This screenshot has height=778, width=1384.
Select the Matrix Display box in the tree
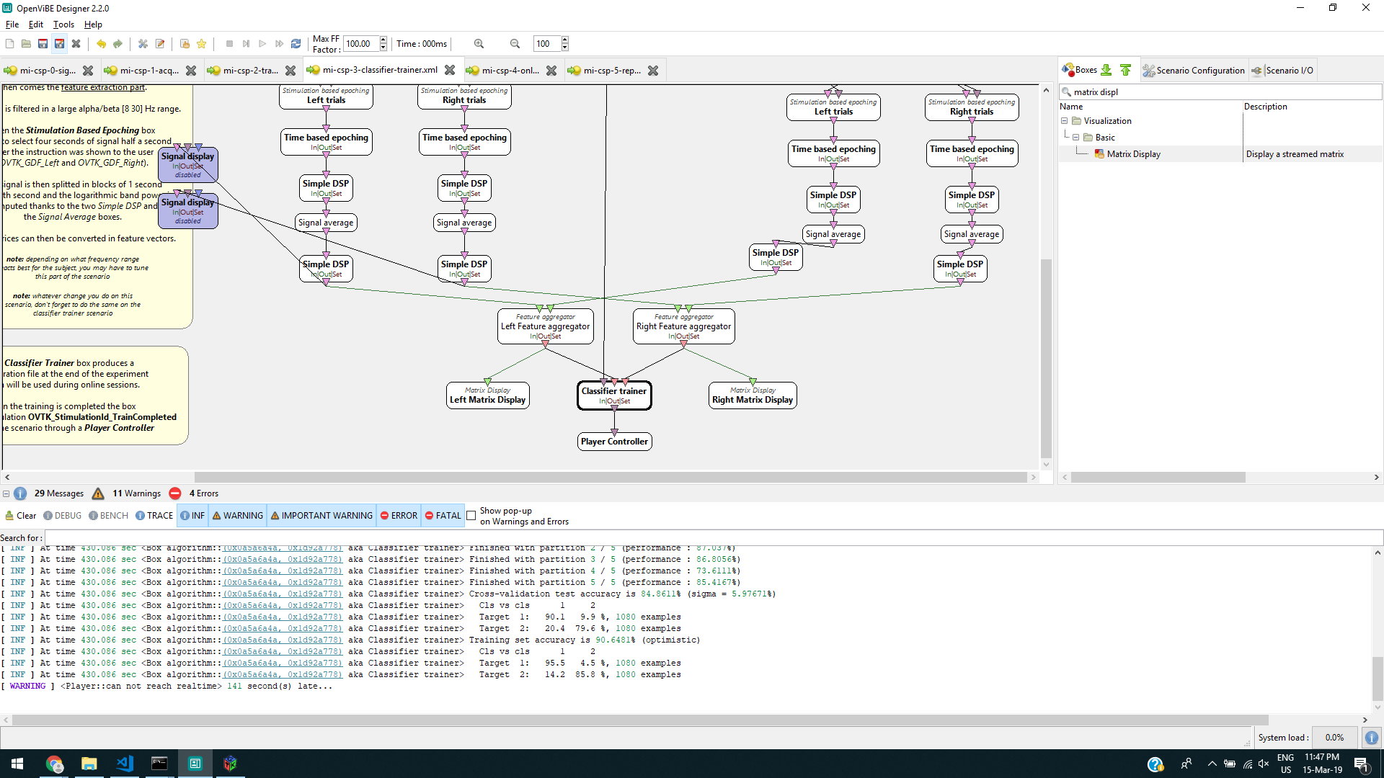pos(1133,154)
